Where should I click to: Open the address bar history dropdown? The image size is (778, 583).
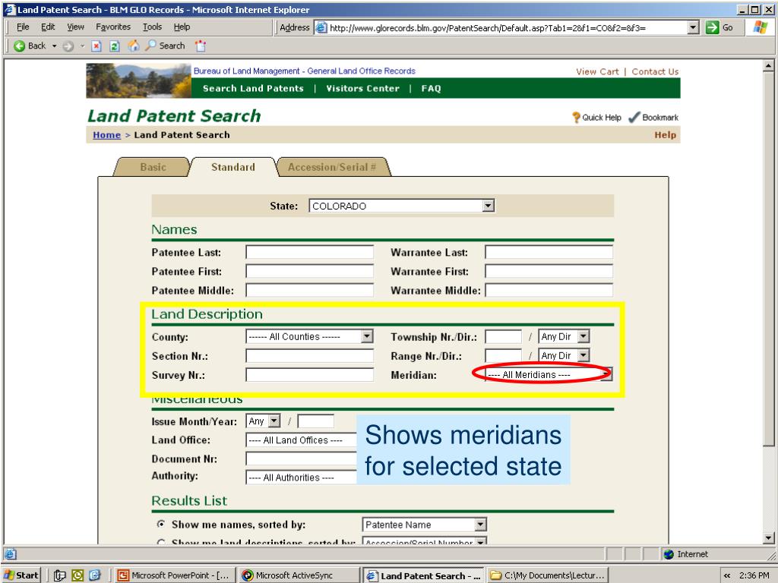(x=694, y=28)
